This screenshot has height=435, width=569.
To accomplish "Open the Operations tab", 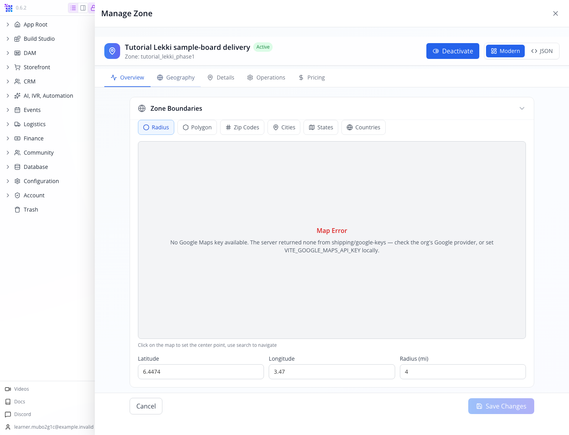I will 266,78.
